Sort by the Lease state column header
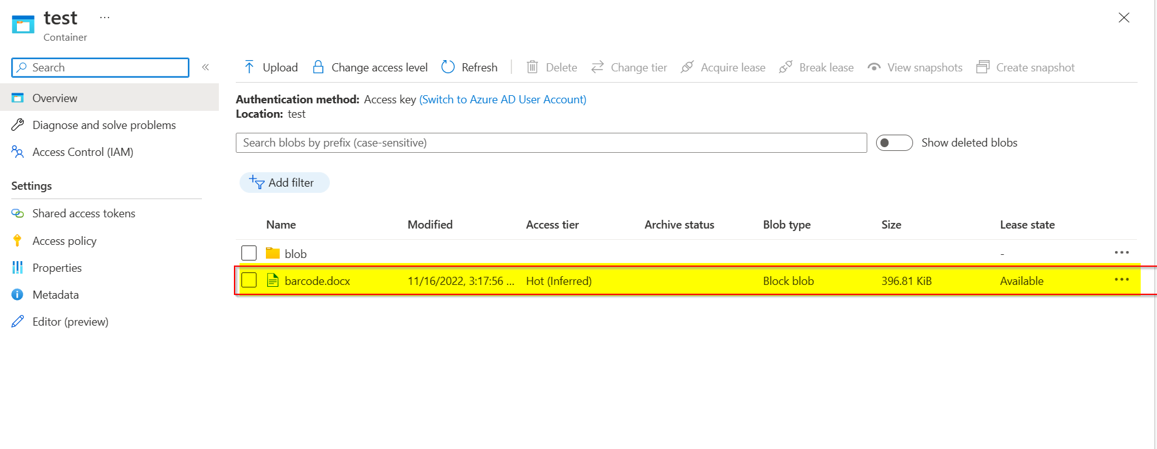Screen dimensions: 1157x449 [1027, 225]
